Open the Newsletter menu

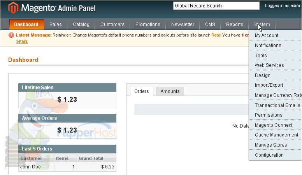[183, 24]
